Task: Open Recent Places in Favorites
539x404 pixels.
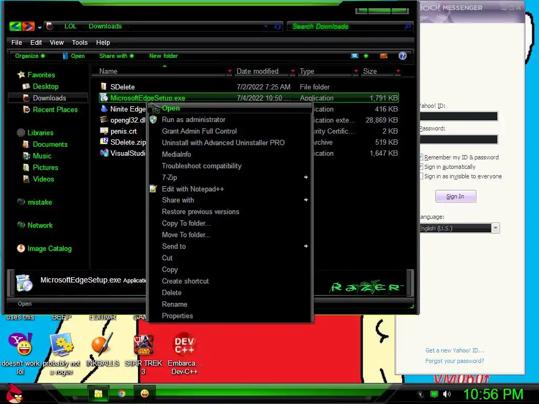Action: pyautogui.click(x=55, y=109)
